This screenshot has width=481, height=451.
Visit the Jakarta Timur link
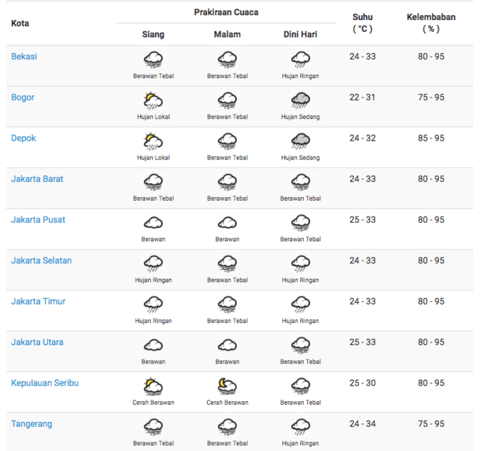(38, 302)
